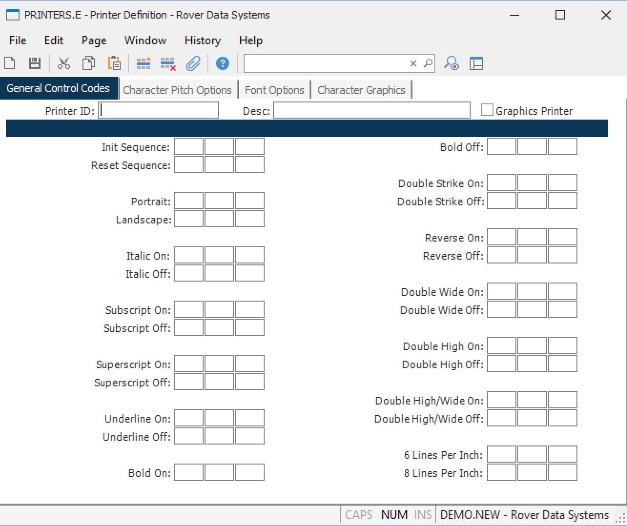The width and height of the screenshot is (627, 526).
Task: Click the Copy icon in toolbar
Action: click(x=89, y=63)
